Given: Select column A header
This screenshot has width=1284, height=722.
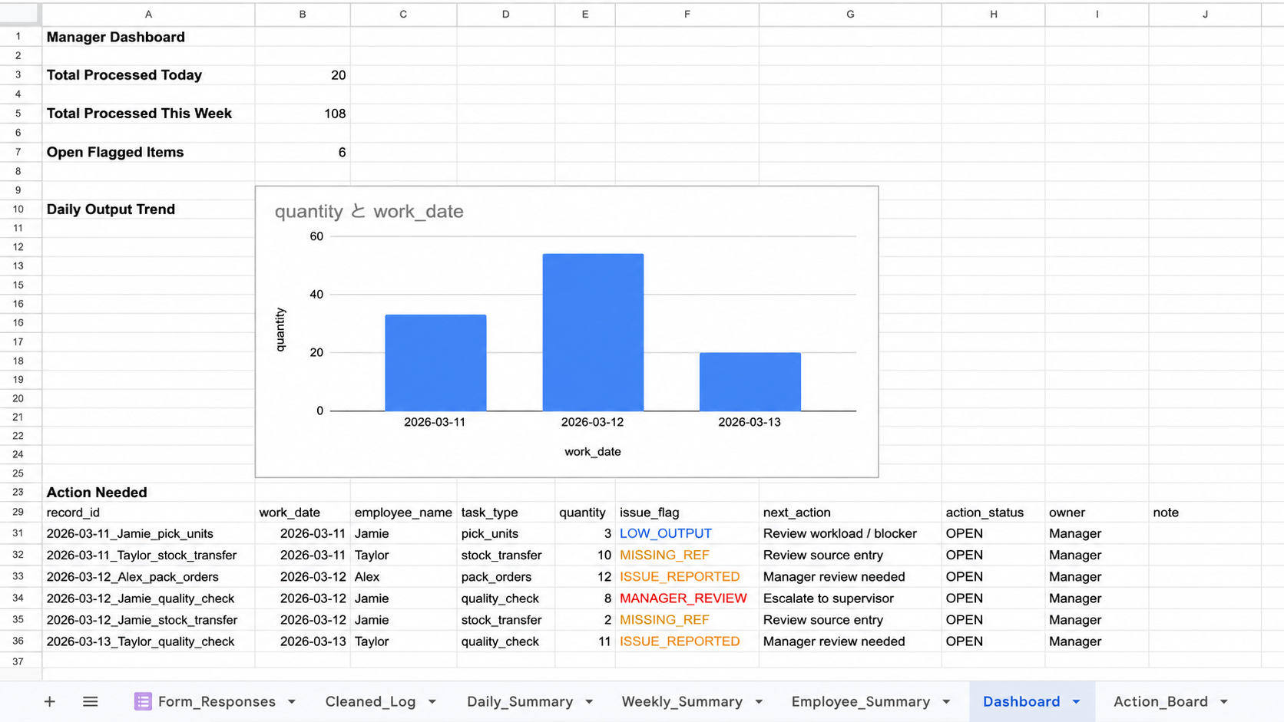Looking at the screenshot, I should (x=148, y=14).
